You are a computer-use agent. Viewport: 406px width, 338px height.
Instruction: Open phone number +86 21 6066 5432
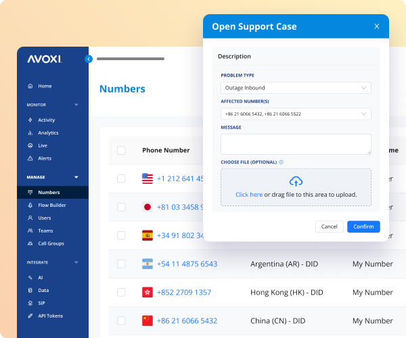(x=187, y=321)
